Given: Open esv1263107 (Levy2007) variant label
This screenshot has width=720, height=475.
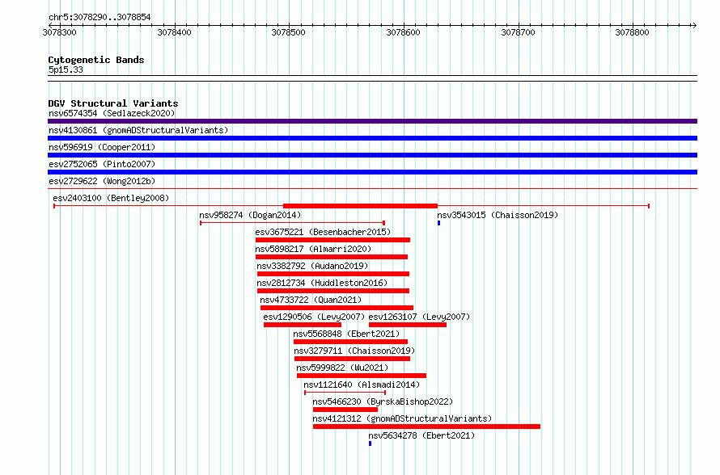Looking at the screenshot, I should coord(419,317).
